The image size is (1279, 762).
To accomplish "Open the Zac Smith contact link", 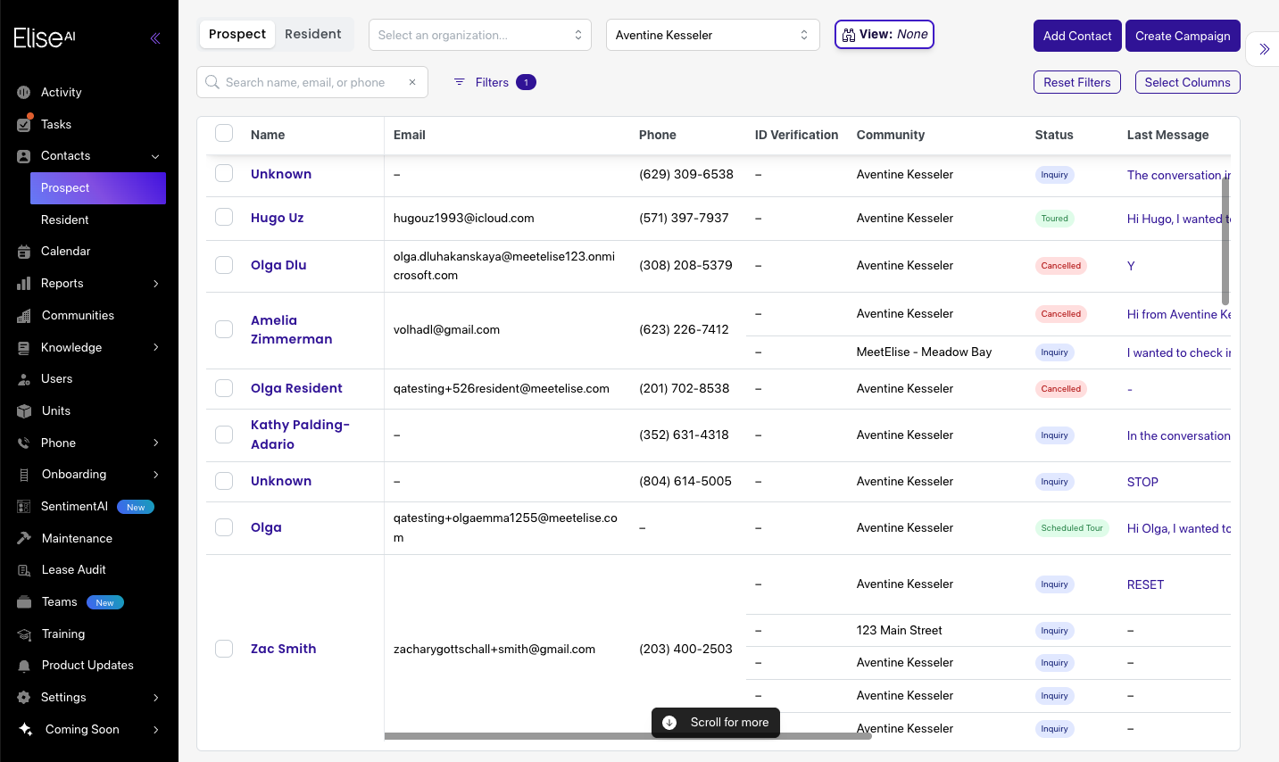I will tap(283, 649).
